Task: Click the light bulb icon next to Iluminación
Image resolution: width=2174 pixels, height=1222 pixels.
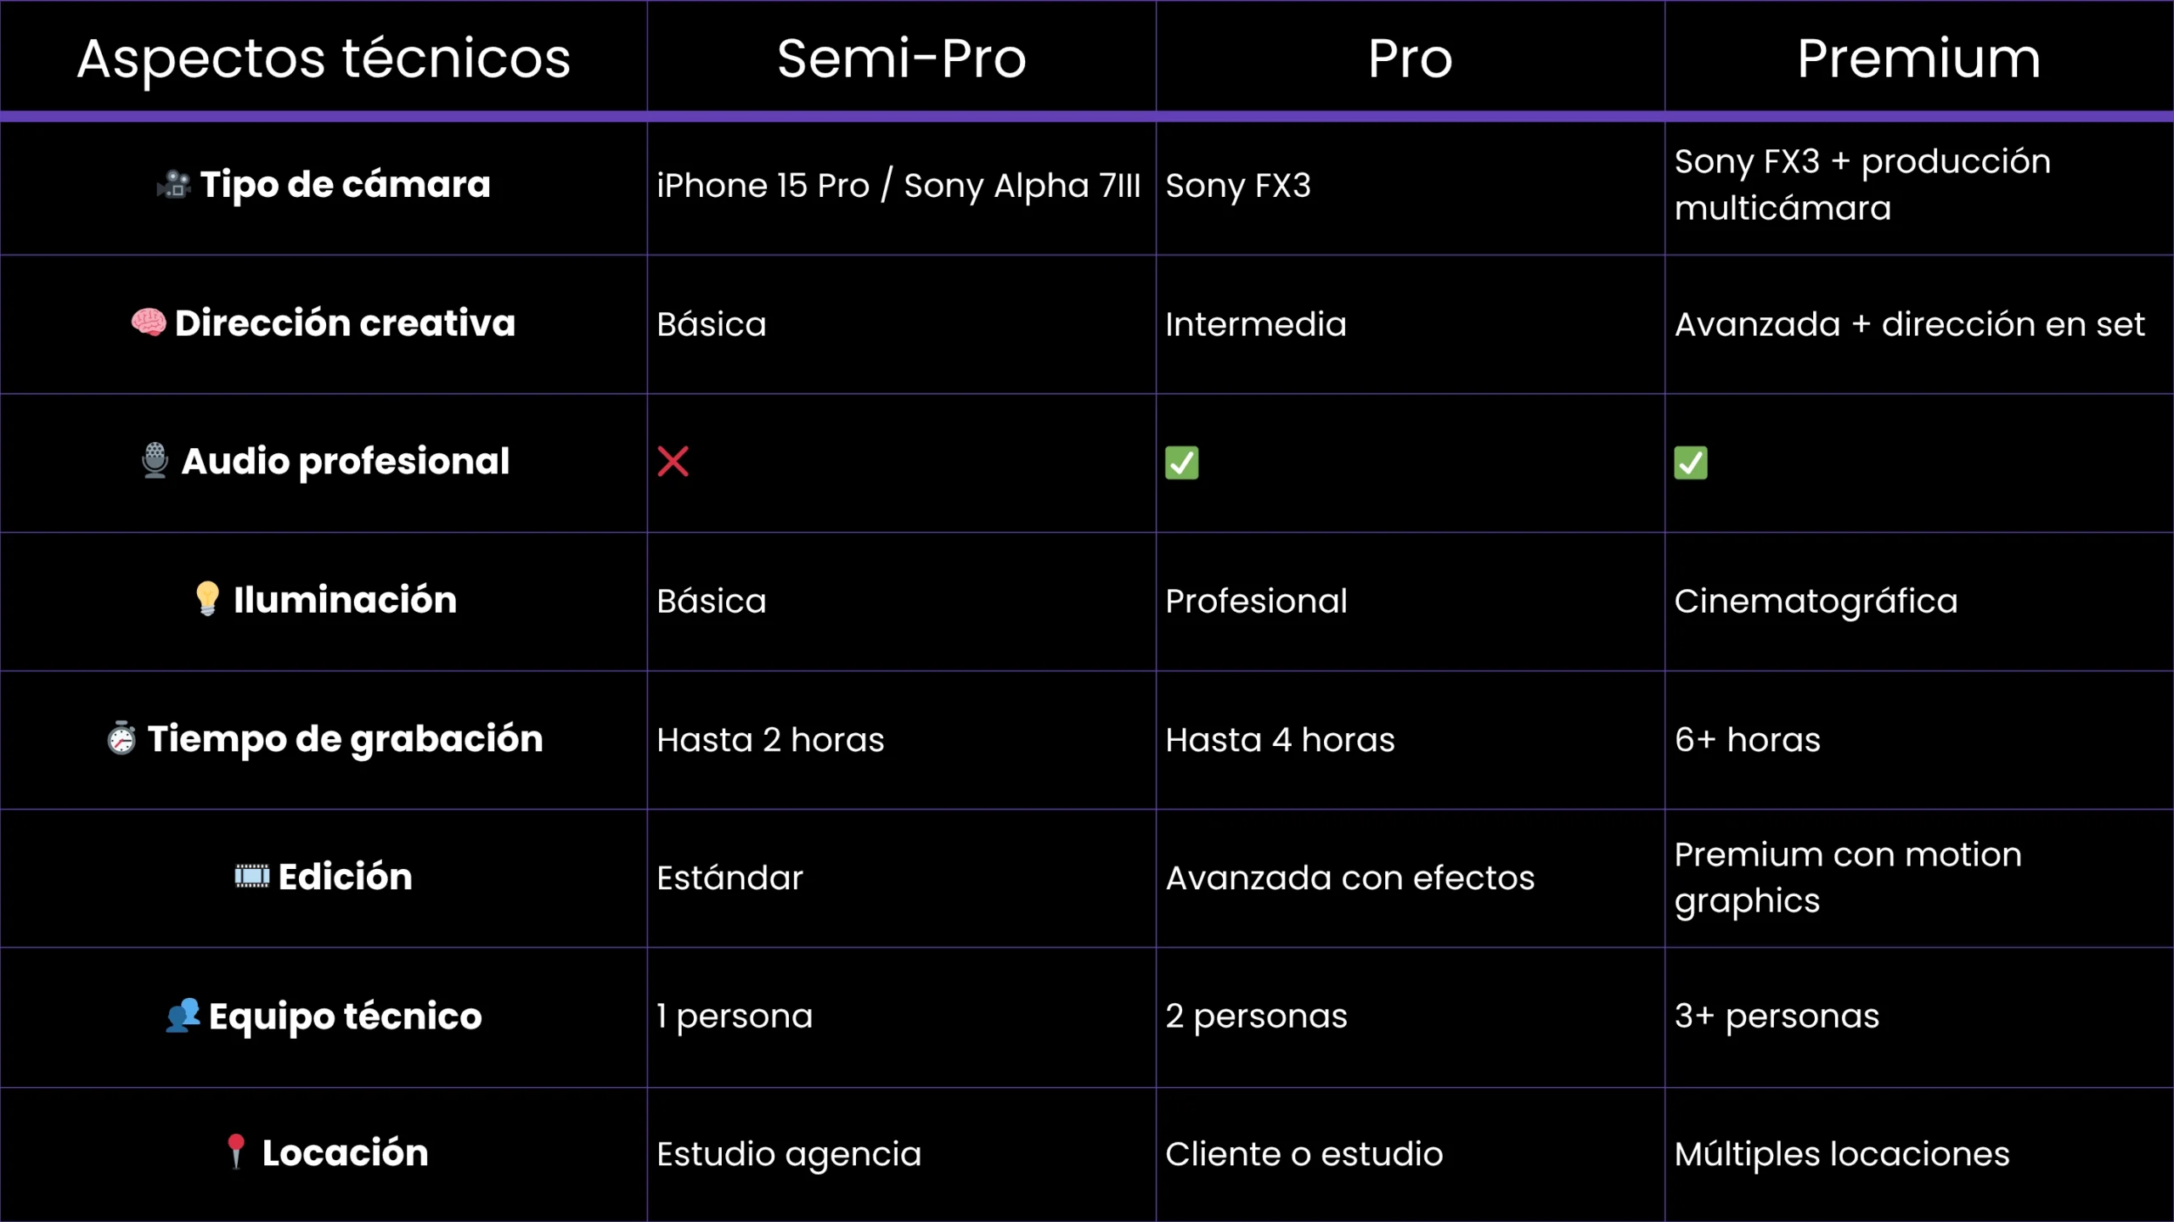Action: 207,599
